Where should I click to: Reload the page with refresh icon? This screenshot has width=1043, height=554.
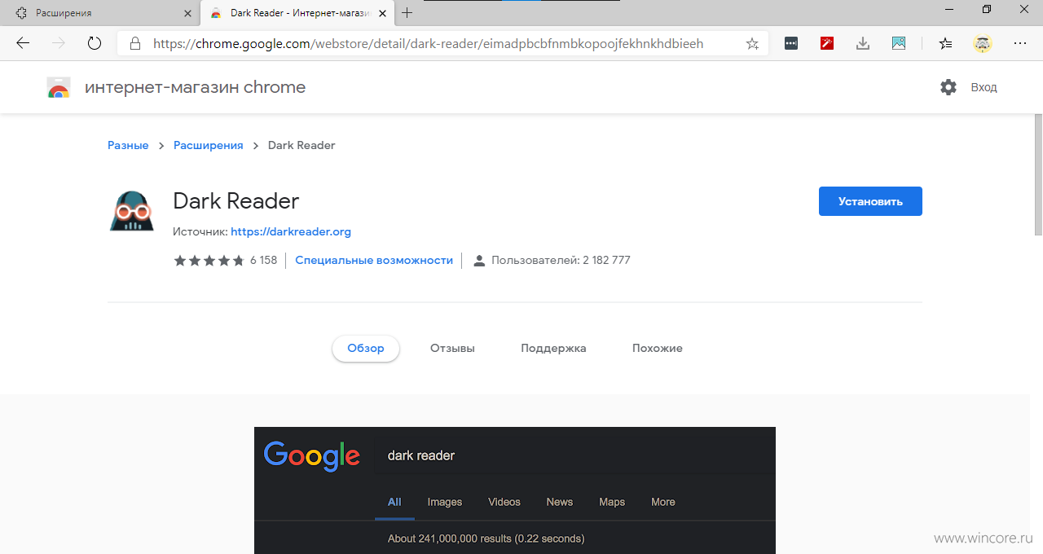click(94, 43)
